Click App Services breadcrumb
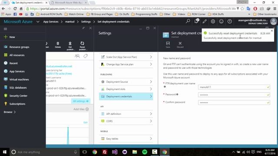 coord(51,22)
